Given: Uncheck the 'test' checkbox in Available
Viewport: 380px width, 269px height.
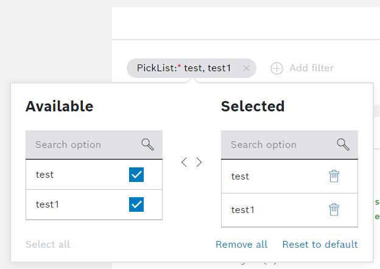Looking at the screenshot, I should coord(136,175).
